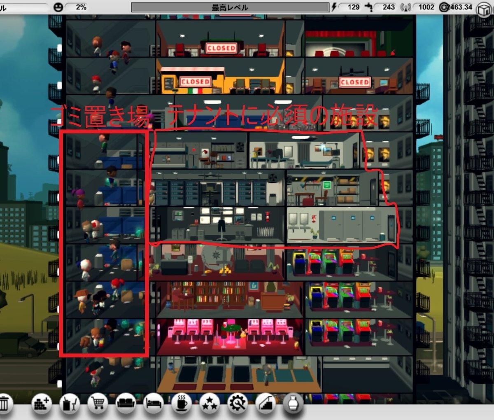Open the office desk build category
The image size is (494, 420).
(x=70, y=404)
